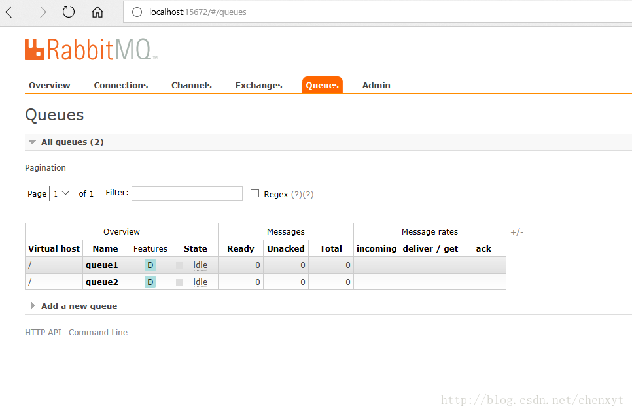Click the RabbitMQ logo
The width and height of the screenshot is (632, 413).
[x=91, y=49]
